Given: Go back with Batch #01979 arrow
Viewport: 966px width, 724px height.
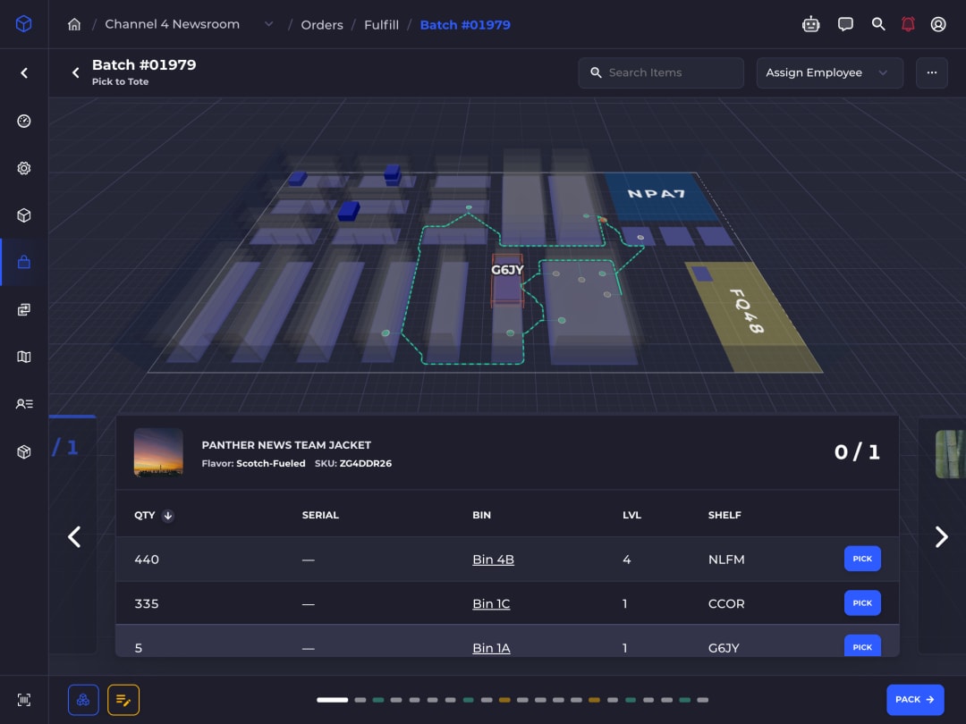Looking at the screenshot, I should tap(76, 72).
